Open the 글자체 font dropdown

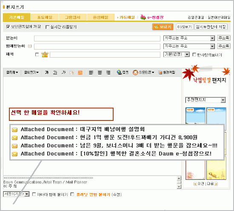click(12, 73)
